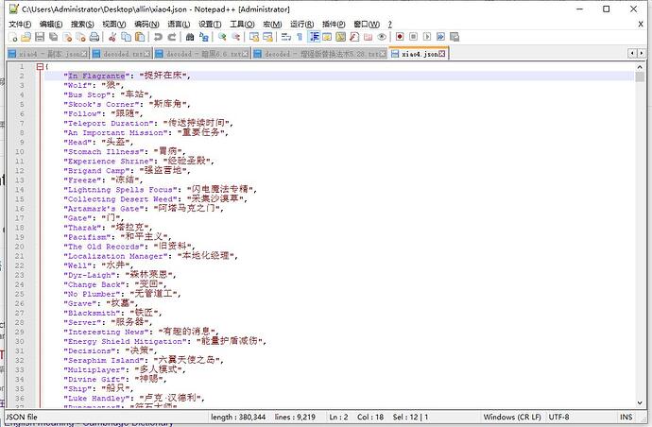Undo the last edit with the Undo arrow
This screenshot has width=652, height=427.
158,37
